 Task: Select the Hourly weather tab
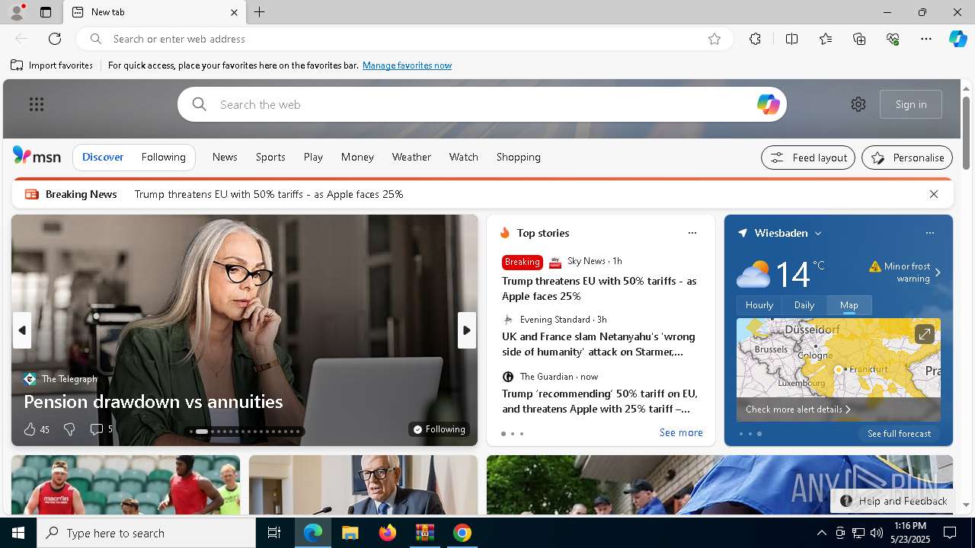point(759,305)
